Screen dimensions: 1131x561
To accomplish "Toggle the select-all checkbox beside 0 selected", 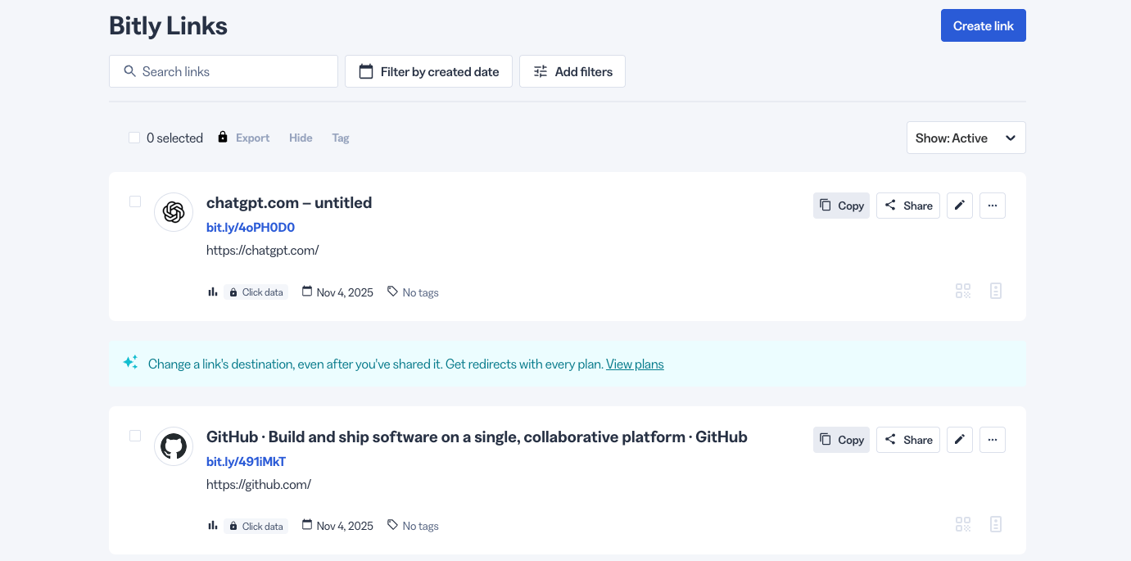I will pyautogui.click(x=134, y=137).
